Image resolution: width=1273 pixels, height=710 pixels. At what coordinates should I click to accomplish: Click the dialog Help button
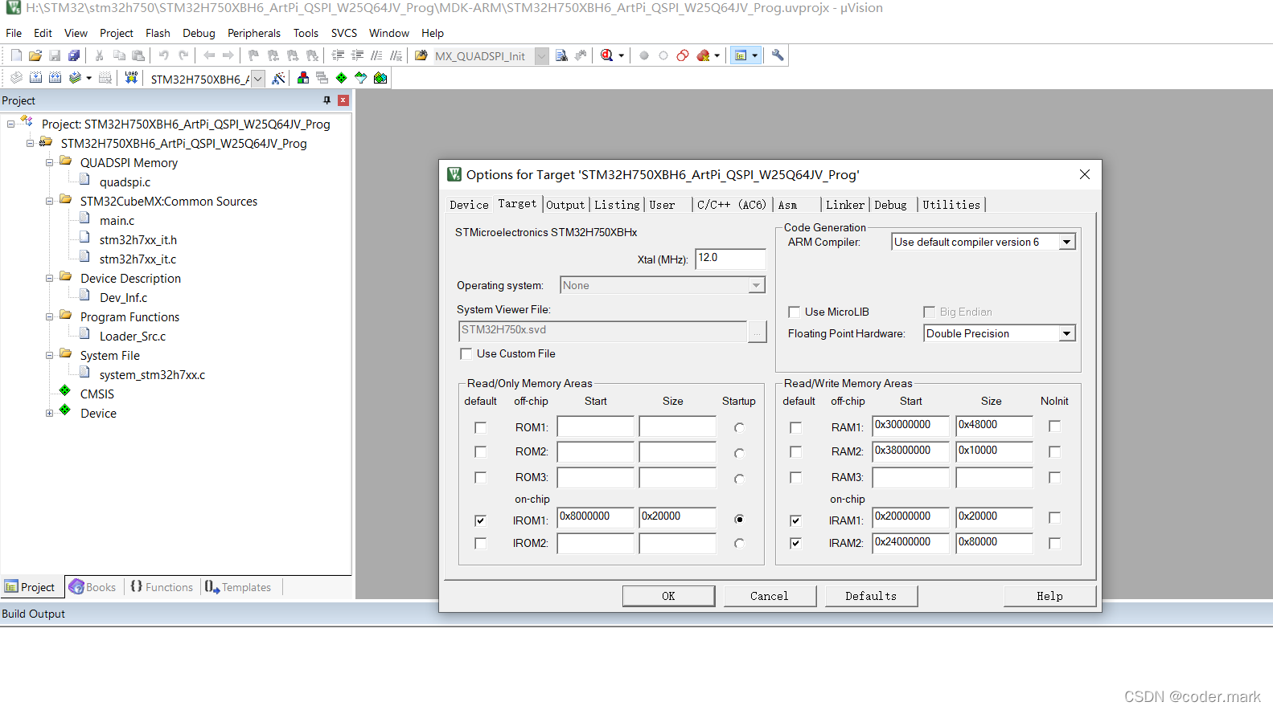[x=1049, y=596]
